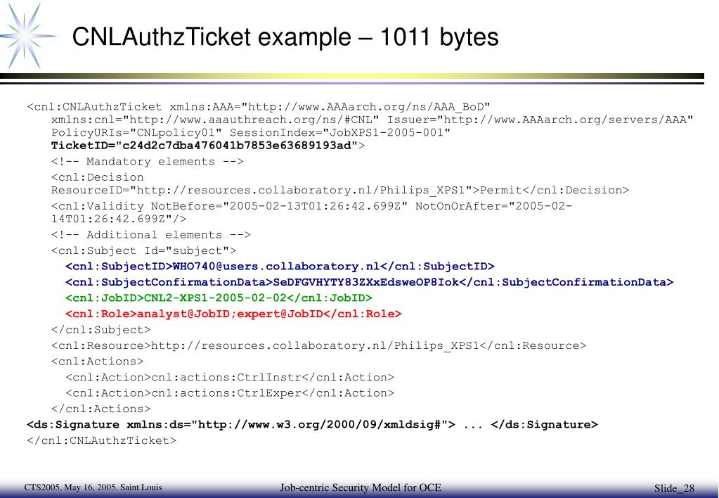Select the xmlns:cnl Issuer attribute line
719x498 pixels.
click(x=372, y=120)
